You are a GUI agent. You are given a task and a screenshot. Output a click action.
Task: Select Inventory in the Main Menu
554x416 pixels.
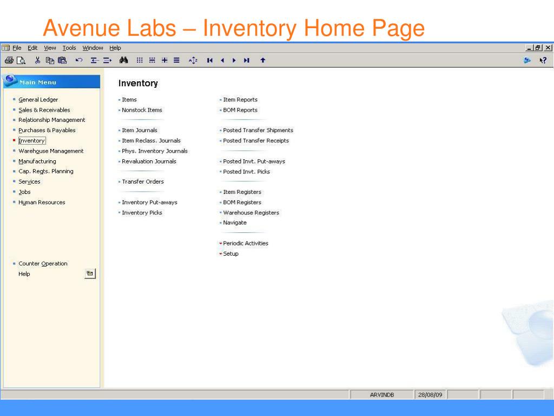tap(32, 141)
